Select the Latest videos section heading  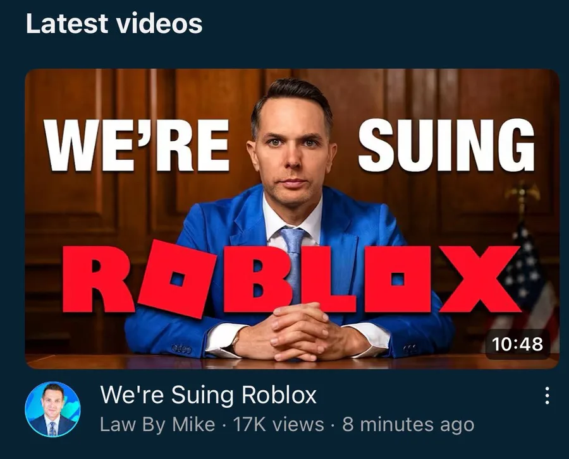114,23
